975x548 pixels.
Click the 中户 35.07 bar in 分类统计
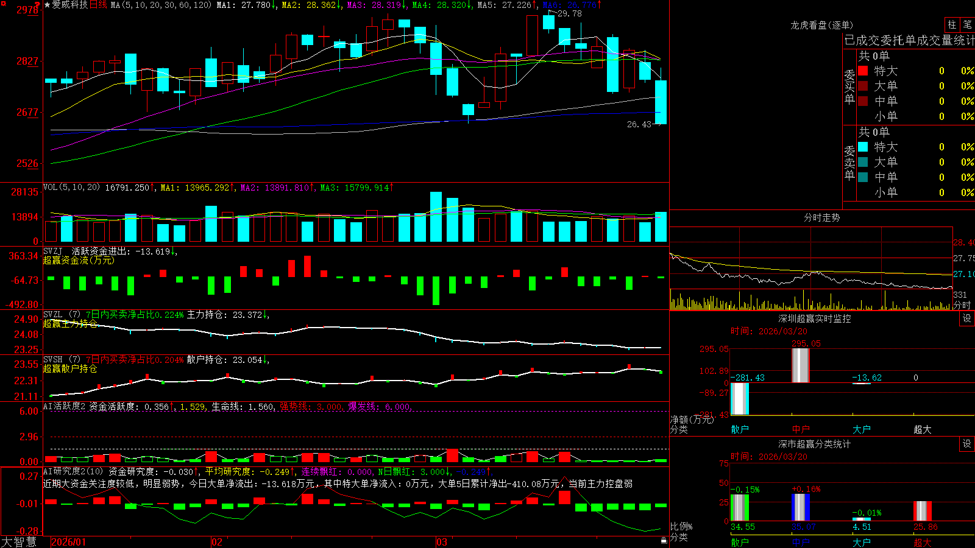pos(801,507)
